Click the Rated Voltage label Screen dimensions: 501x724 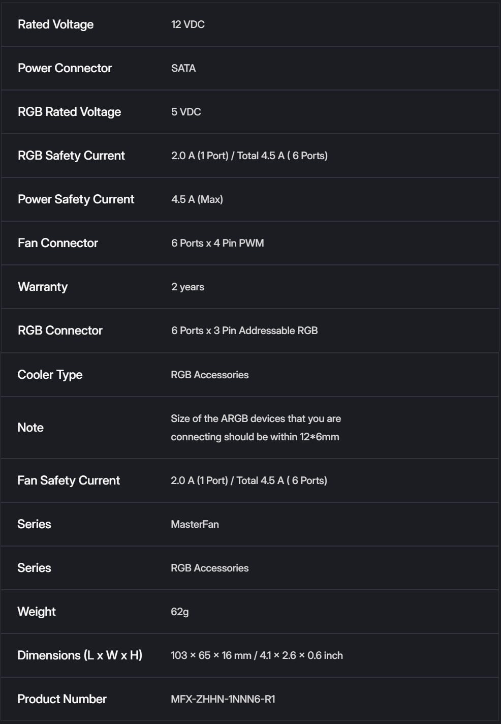coord(55,24)
